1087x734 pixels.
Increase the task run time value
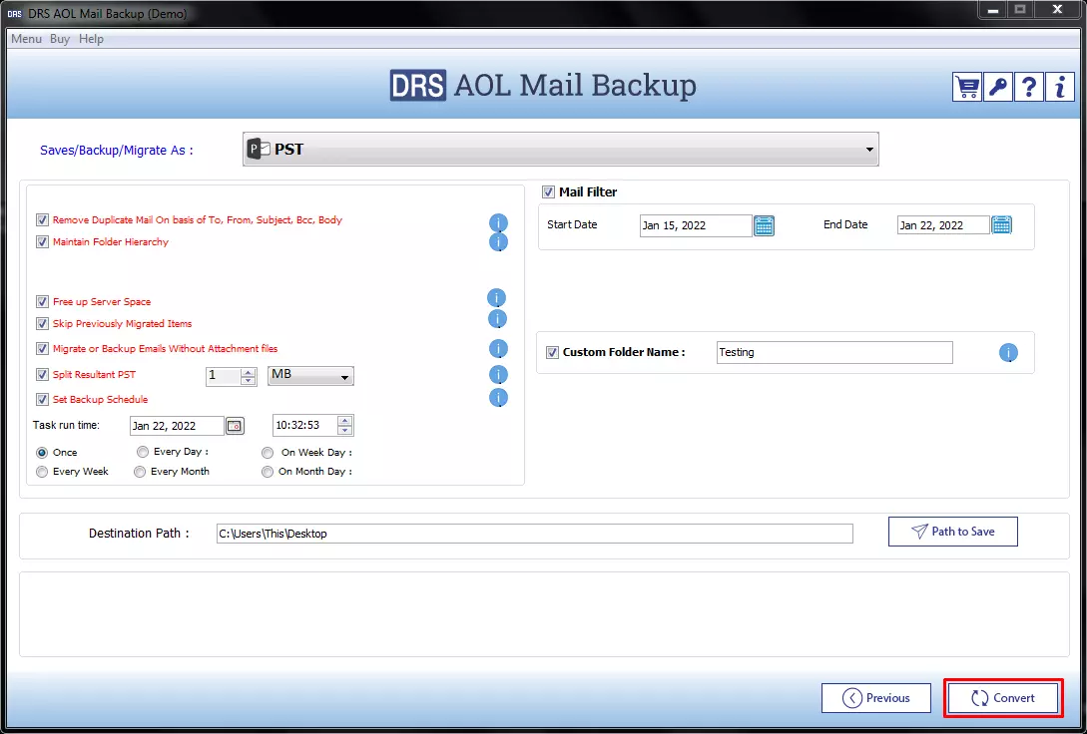pyautogui.click(x=344, y=421)
